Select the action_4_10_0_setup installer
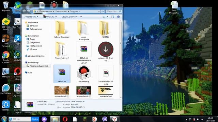 (106, 52)
